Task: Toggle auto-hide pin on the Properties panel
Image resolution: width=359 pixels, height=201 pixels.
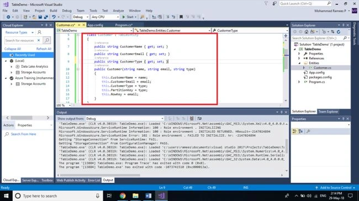Action: point(343,119)
